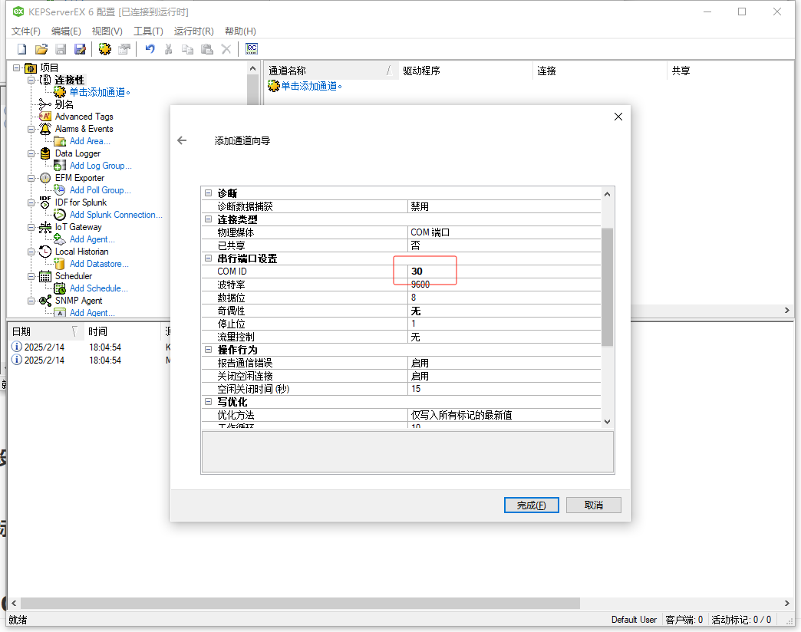Collapse the 连接性 tree node
The height and width of the screenshot is (632, 801).
pyautogui.click(x=31, y=80)
